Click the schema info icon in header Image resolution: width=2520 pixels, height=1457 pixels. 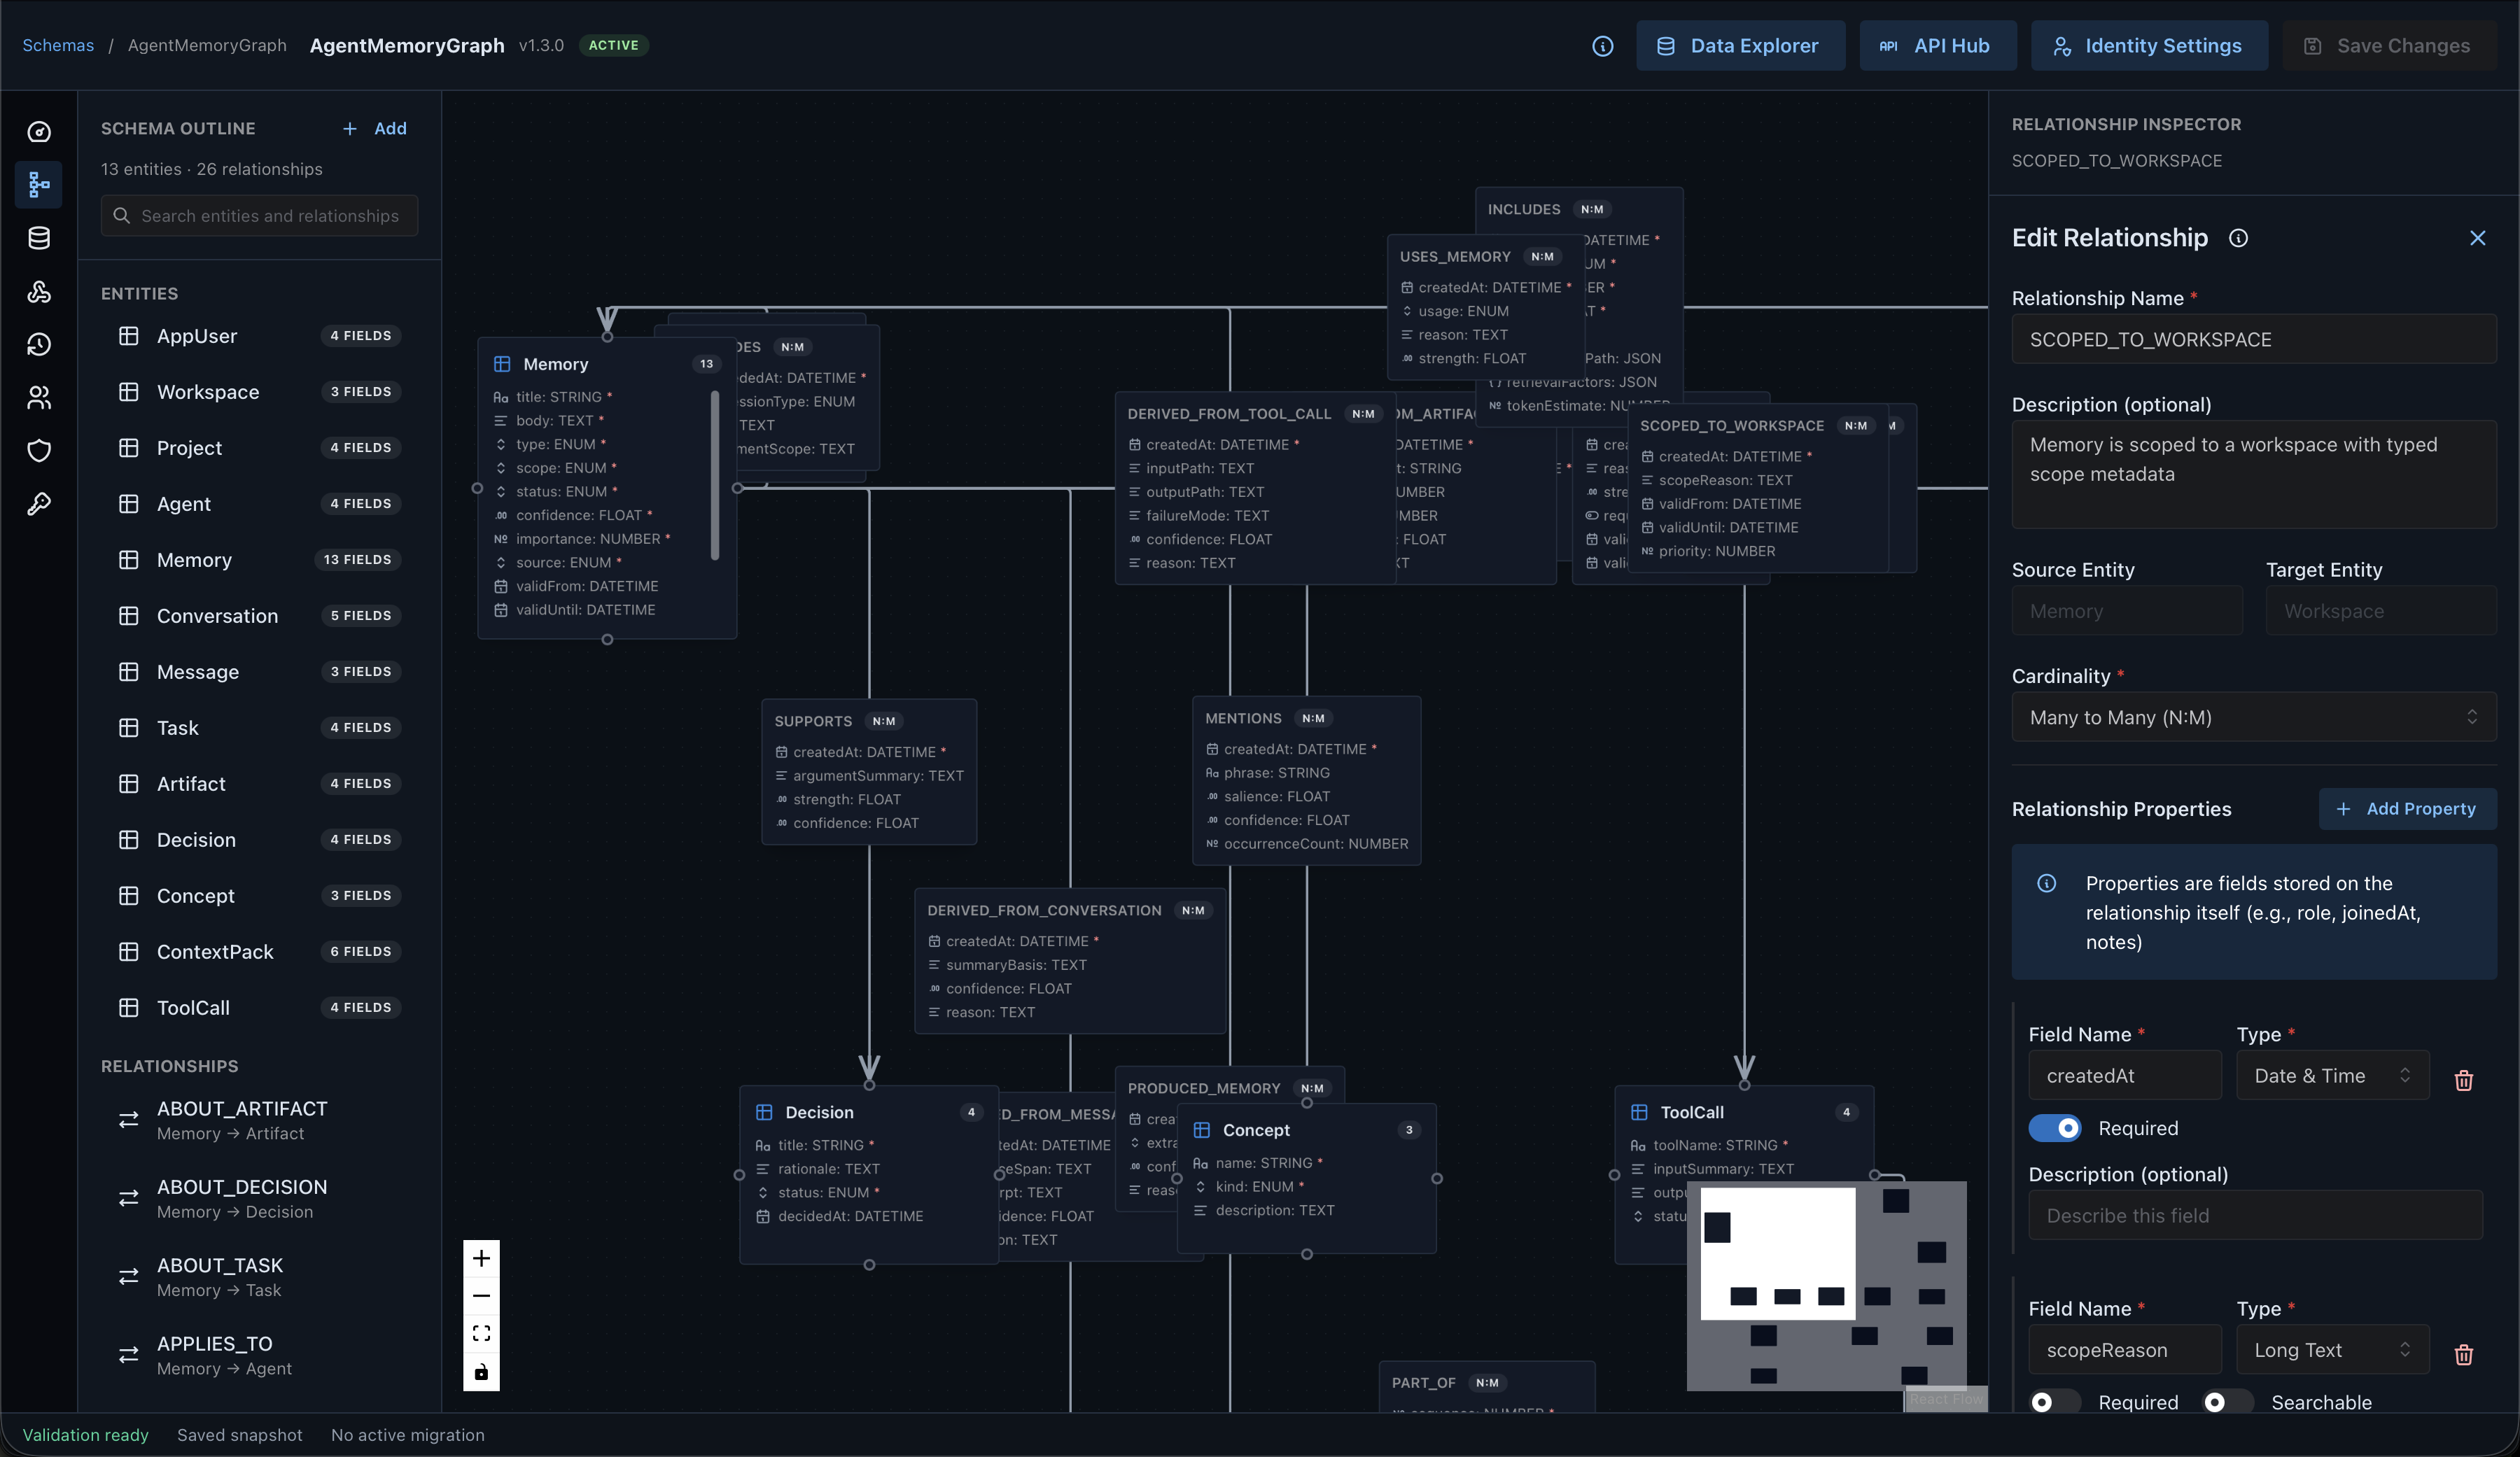tap(1602, 46)
